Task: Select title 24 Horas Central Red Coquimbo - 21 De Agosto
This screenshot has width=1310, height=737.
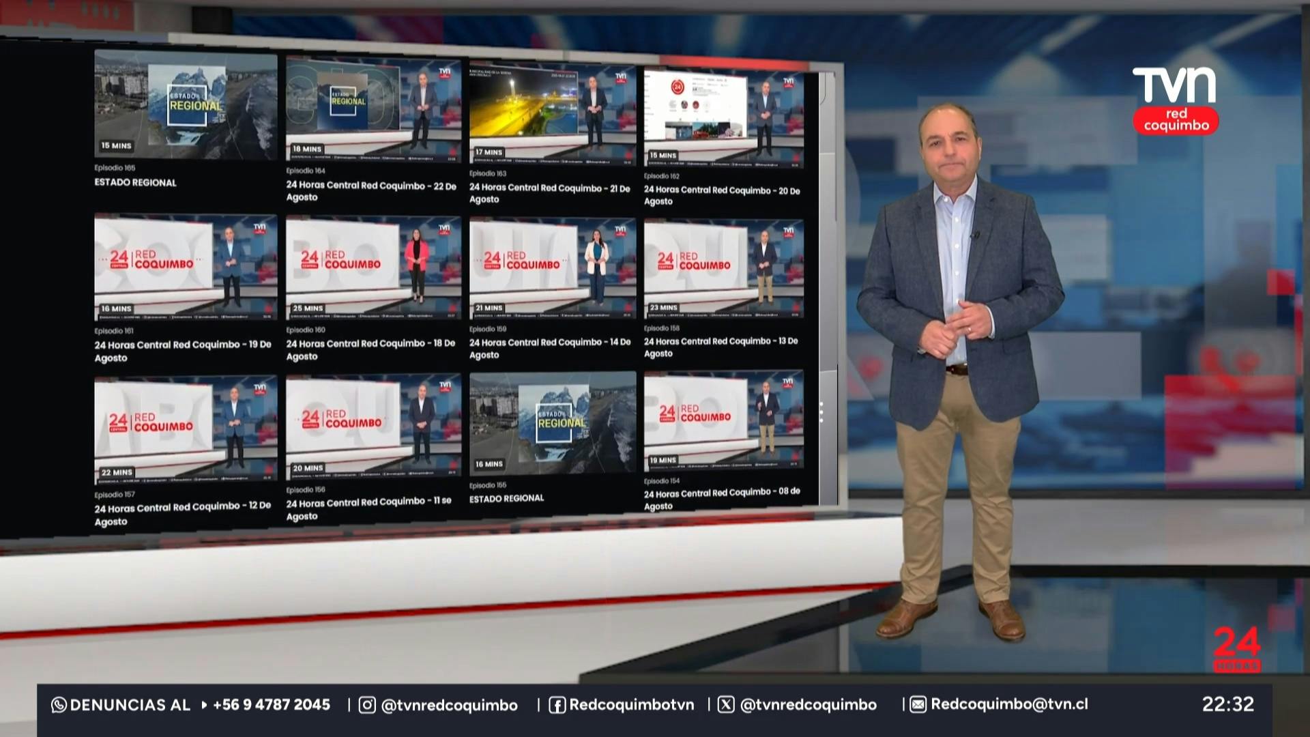Action: pyautogui.click(x=550, y=193)
